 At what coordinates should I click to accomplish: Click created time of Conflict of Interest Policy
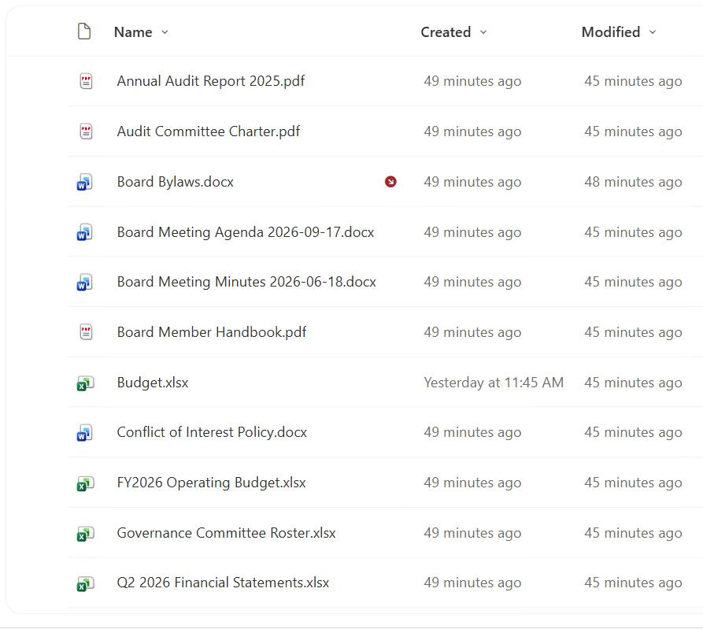point(472,432)
